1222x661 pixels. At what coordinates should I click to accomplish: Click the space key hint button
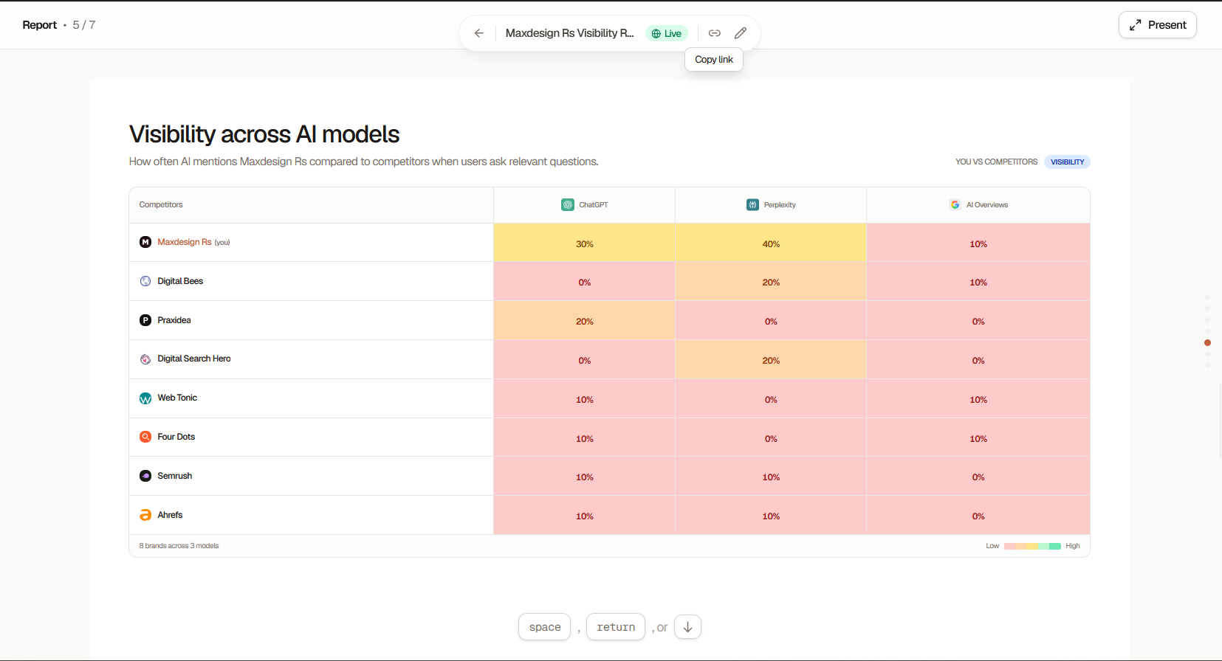(x=545, y=627)
